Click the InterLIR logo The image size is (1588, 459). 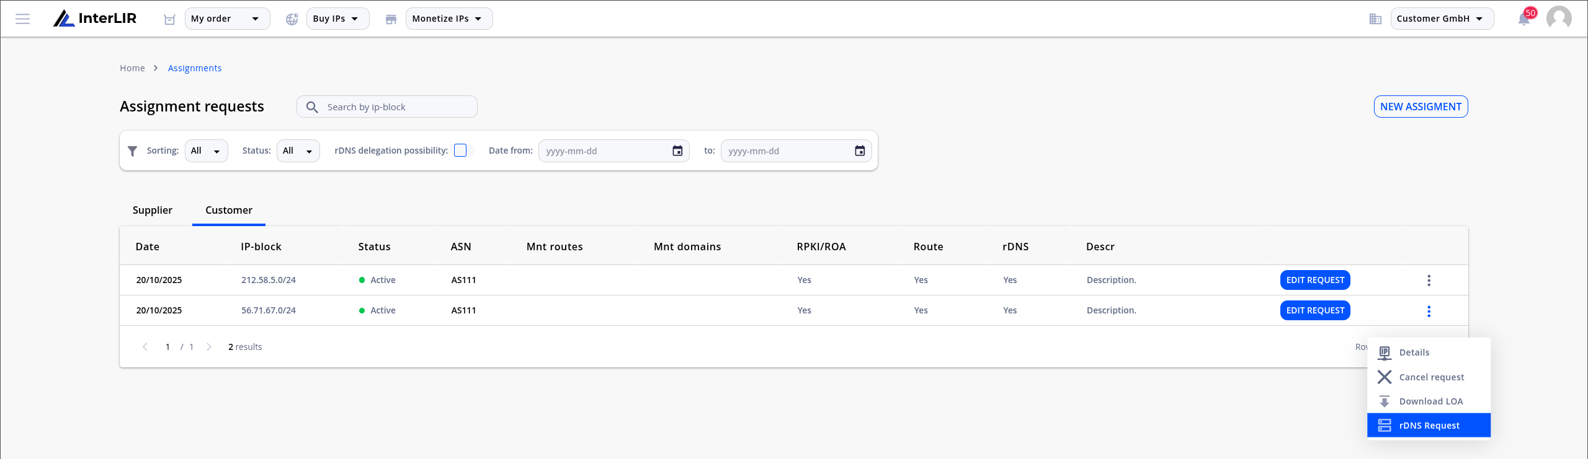(x=95, y=19)
